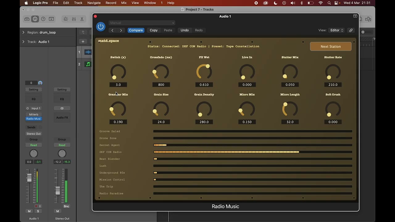Click the Undo button

point(185,30)
